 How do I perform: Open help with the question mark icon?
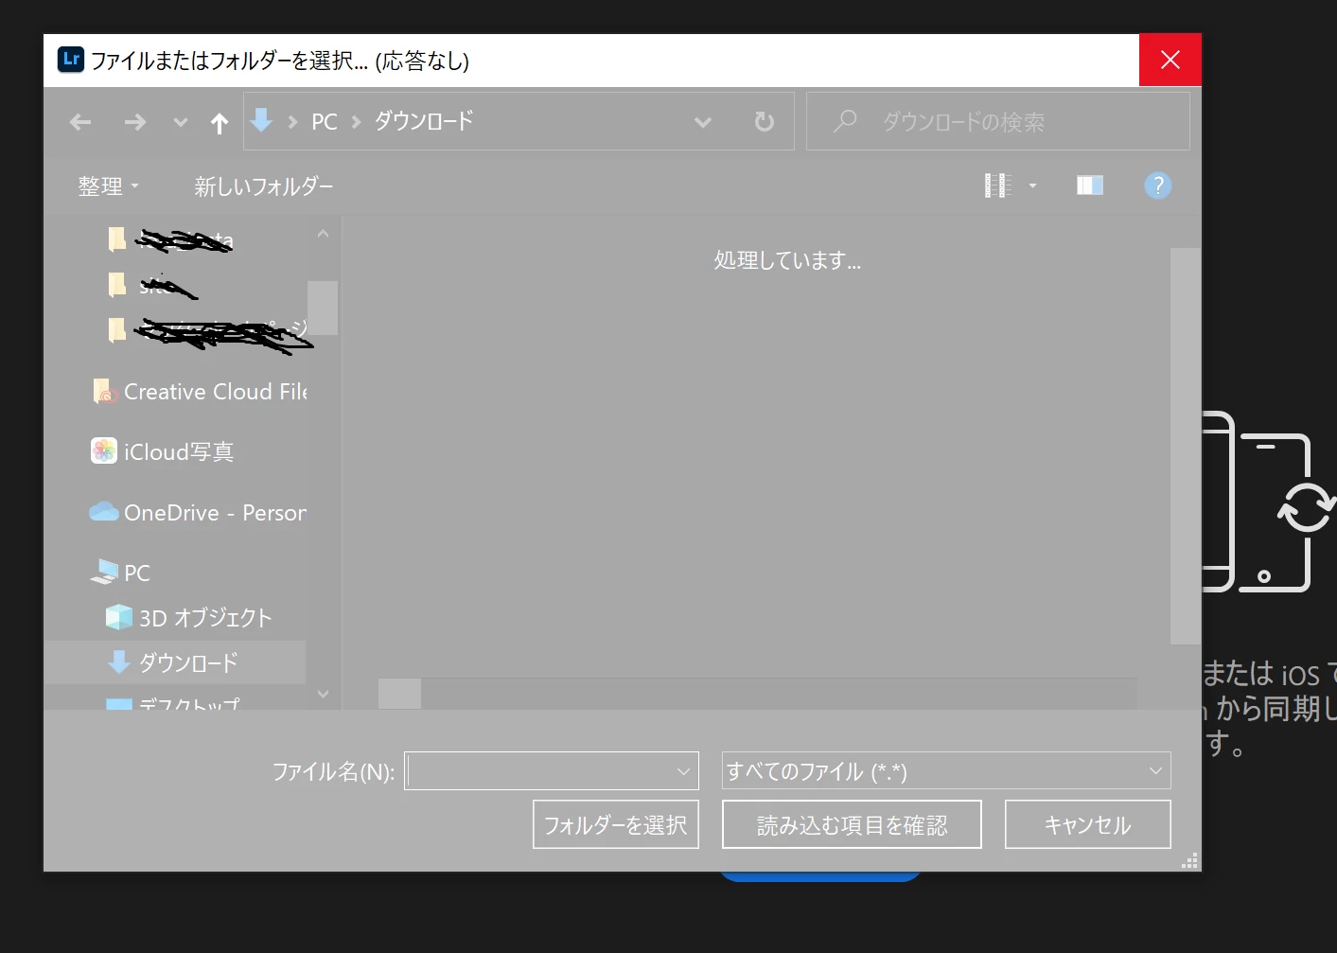[x=1158, y=185]
